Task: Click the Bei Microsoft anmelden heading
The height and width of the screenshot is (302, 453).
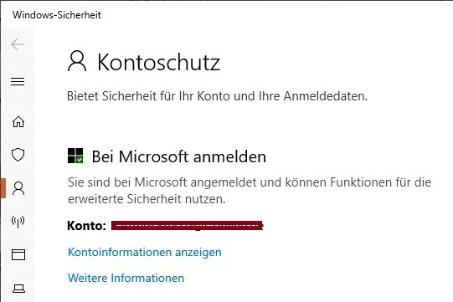Action: click(x=179, y=156)
